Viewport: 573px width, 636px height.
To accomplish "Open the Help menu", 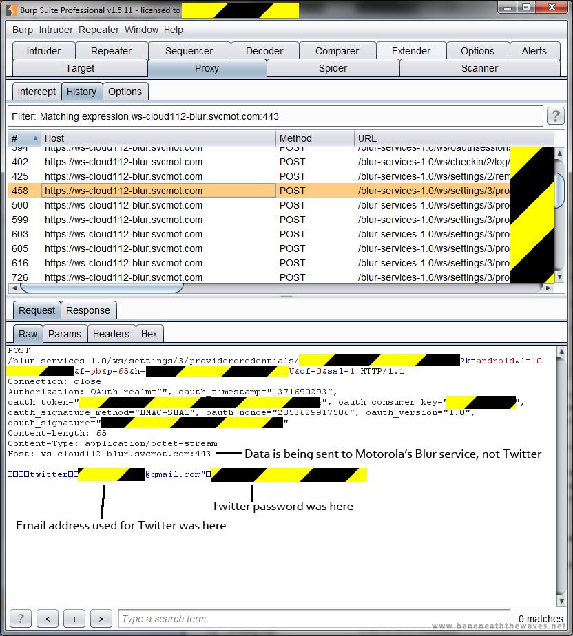I will [x=174, y=30].
